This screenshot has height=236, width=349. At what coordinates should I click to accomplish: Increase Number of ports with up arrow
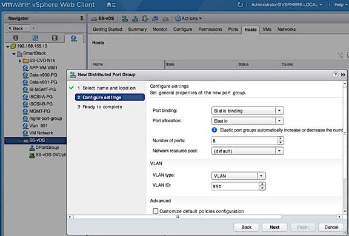281,139
